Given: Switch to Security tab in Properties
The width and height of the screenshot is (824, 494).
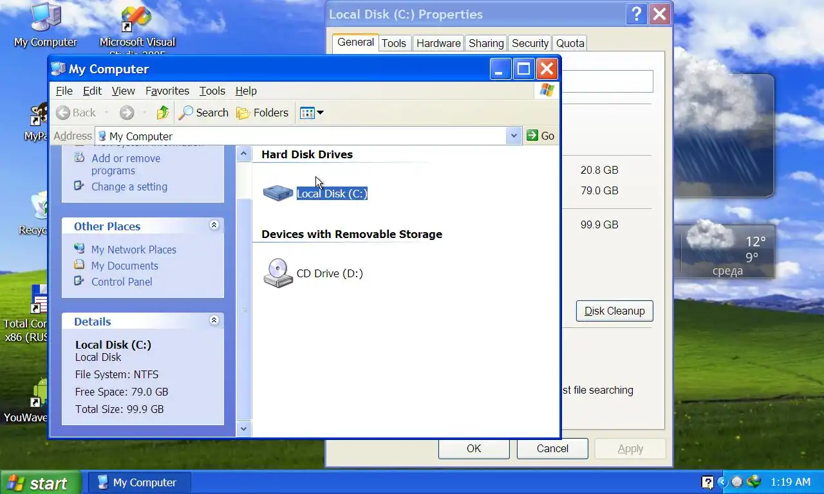Looking at the screenshot, I should 530,43.
